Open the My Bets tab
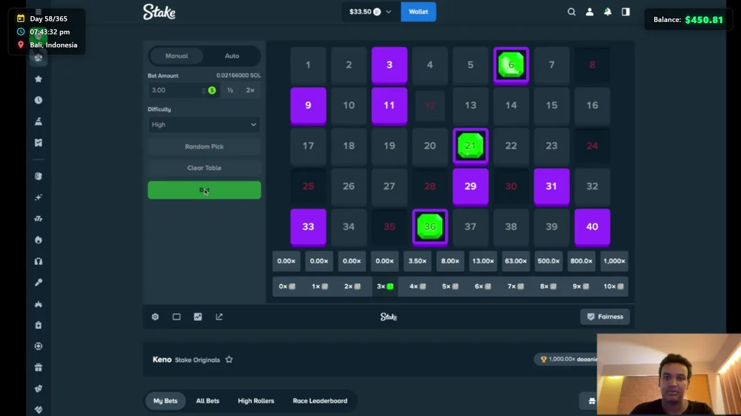 165,400
